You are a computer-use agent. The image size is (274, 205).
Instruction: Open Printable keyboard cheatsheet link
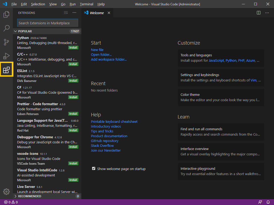click(x=114, y=121)
